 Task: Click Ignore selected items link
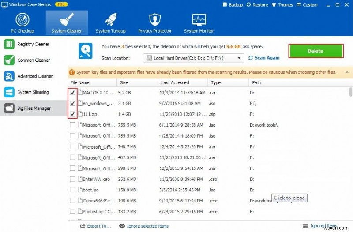(148, 226)
